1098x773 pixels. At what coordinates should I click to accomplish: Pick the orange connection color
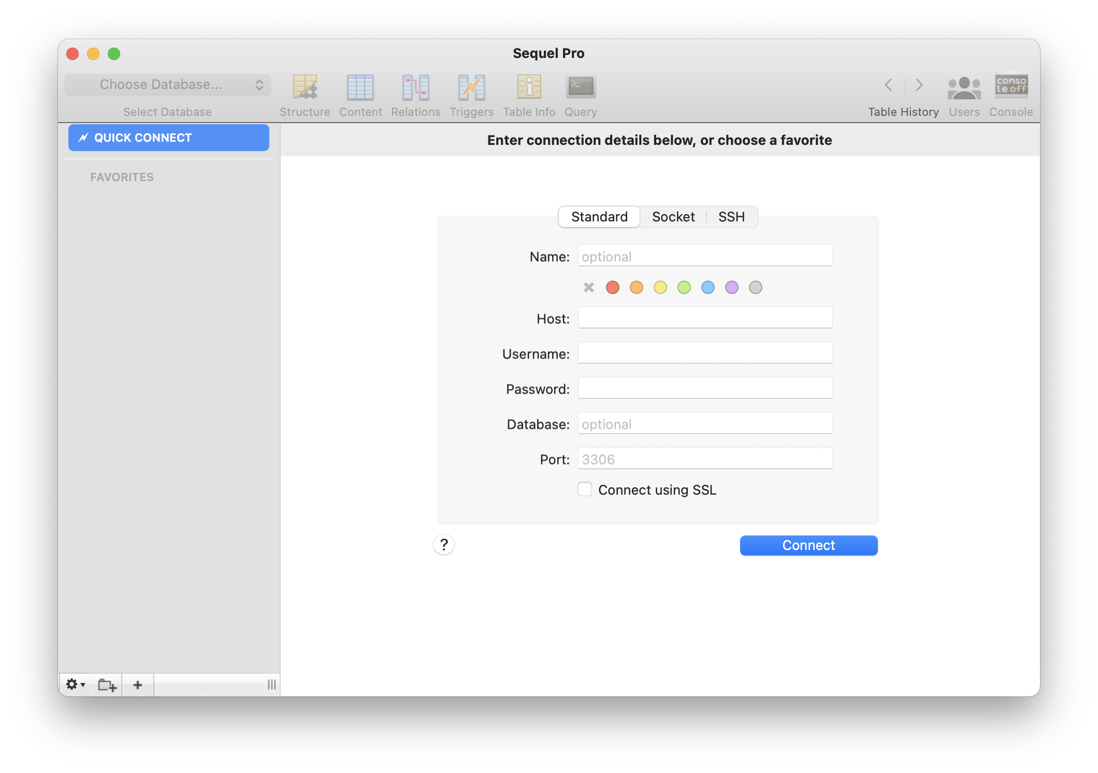click(637, 287)
